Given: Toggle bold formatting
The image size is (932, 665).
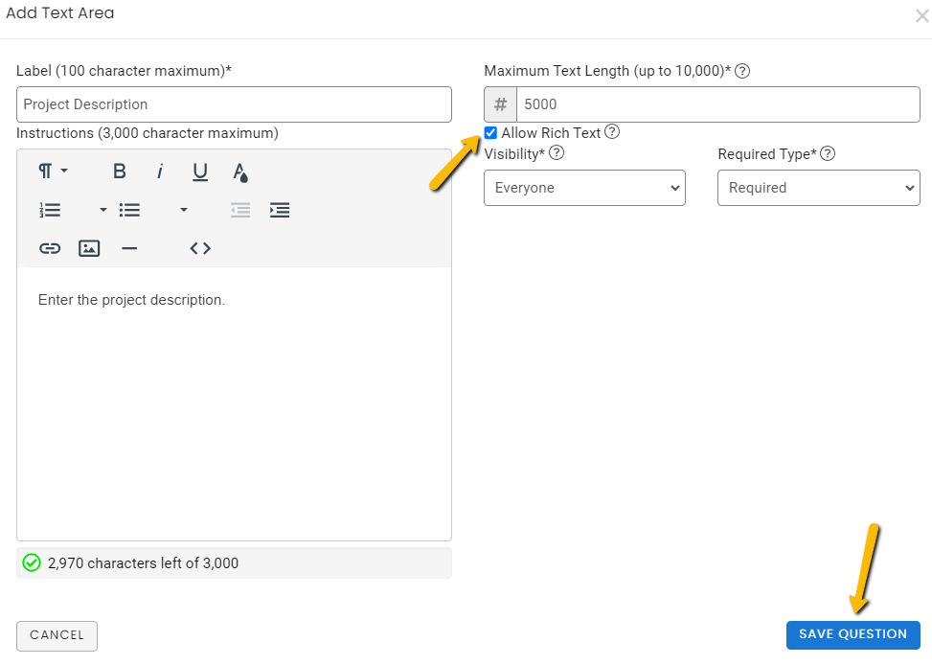Looking at the screenshot, I should [x=119, y=172].
